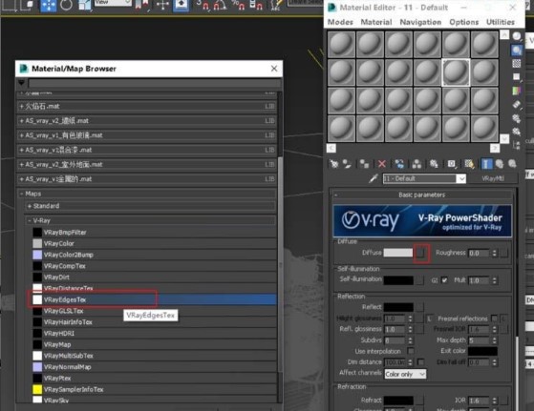Toggle the Self-illumination GI checkbox
Image resolution: width=534 pixels, height=411 pixels.
click(444, 280)
